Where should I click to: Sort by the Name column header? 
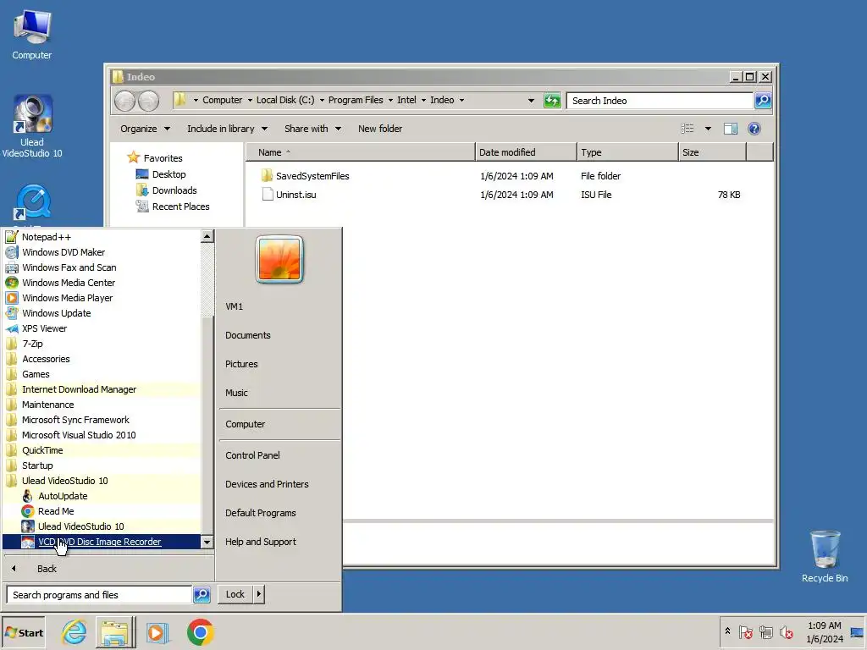point(360,152)
